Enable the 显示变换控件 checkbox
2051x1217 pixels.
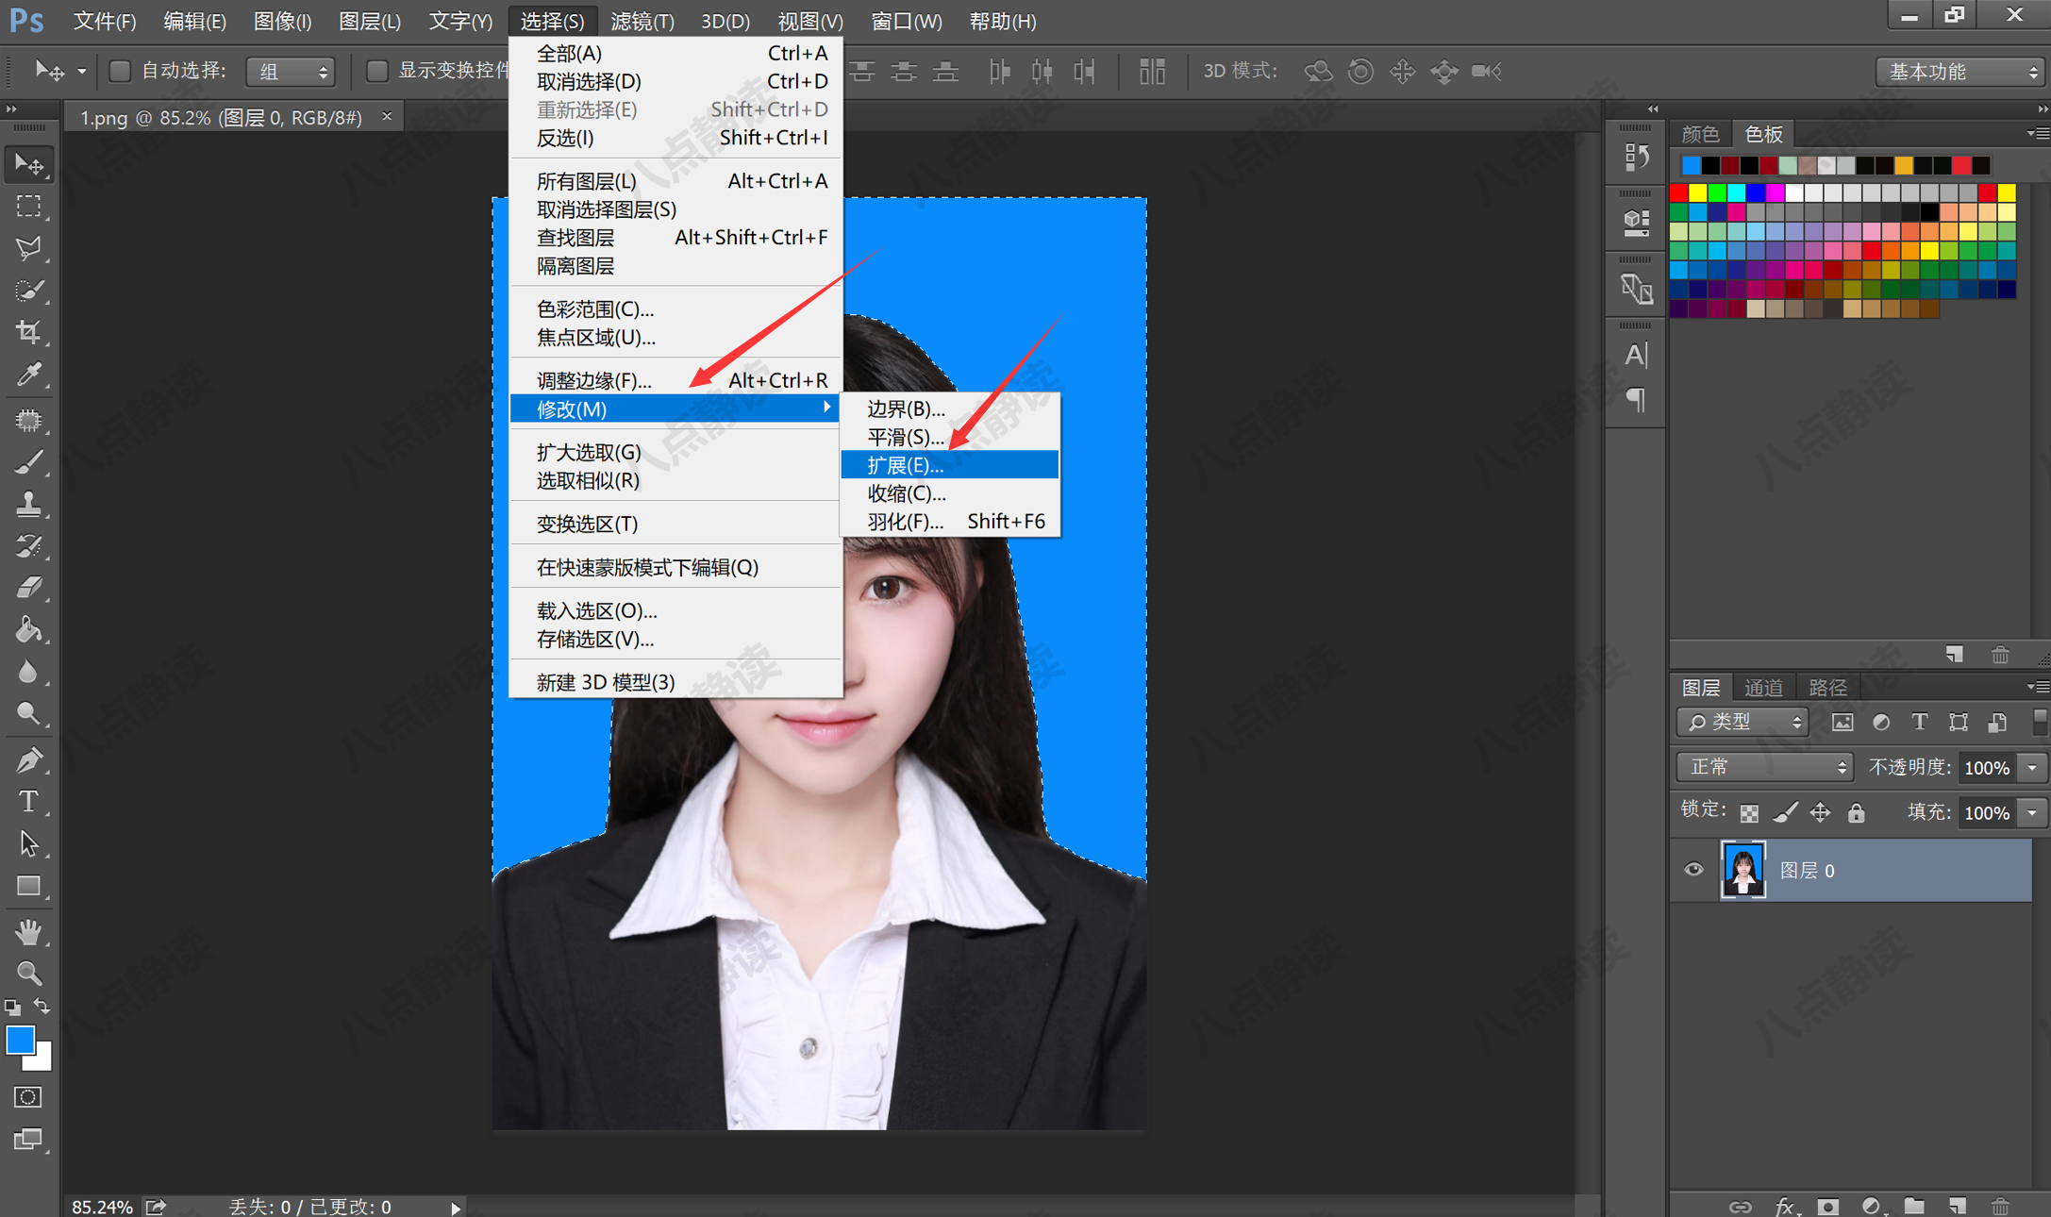tap(376, 70)
